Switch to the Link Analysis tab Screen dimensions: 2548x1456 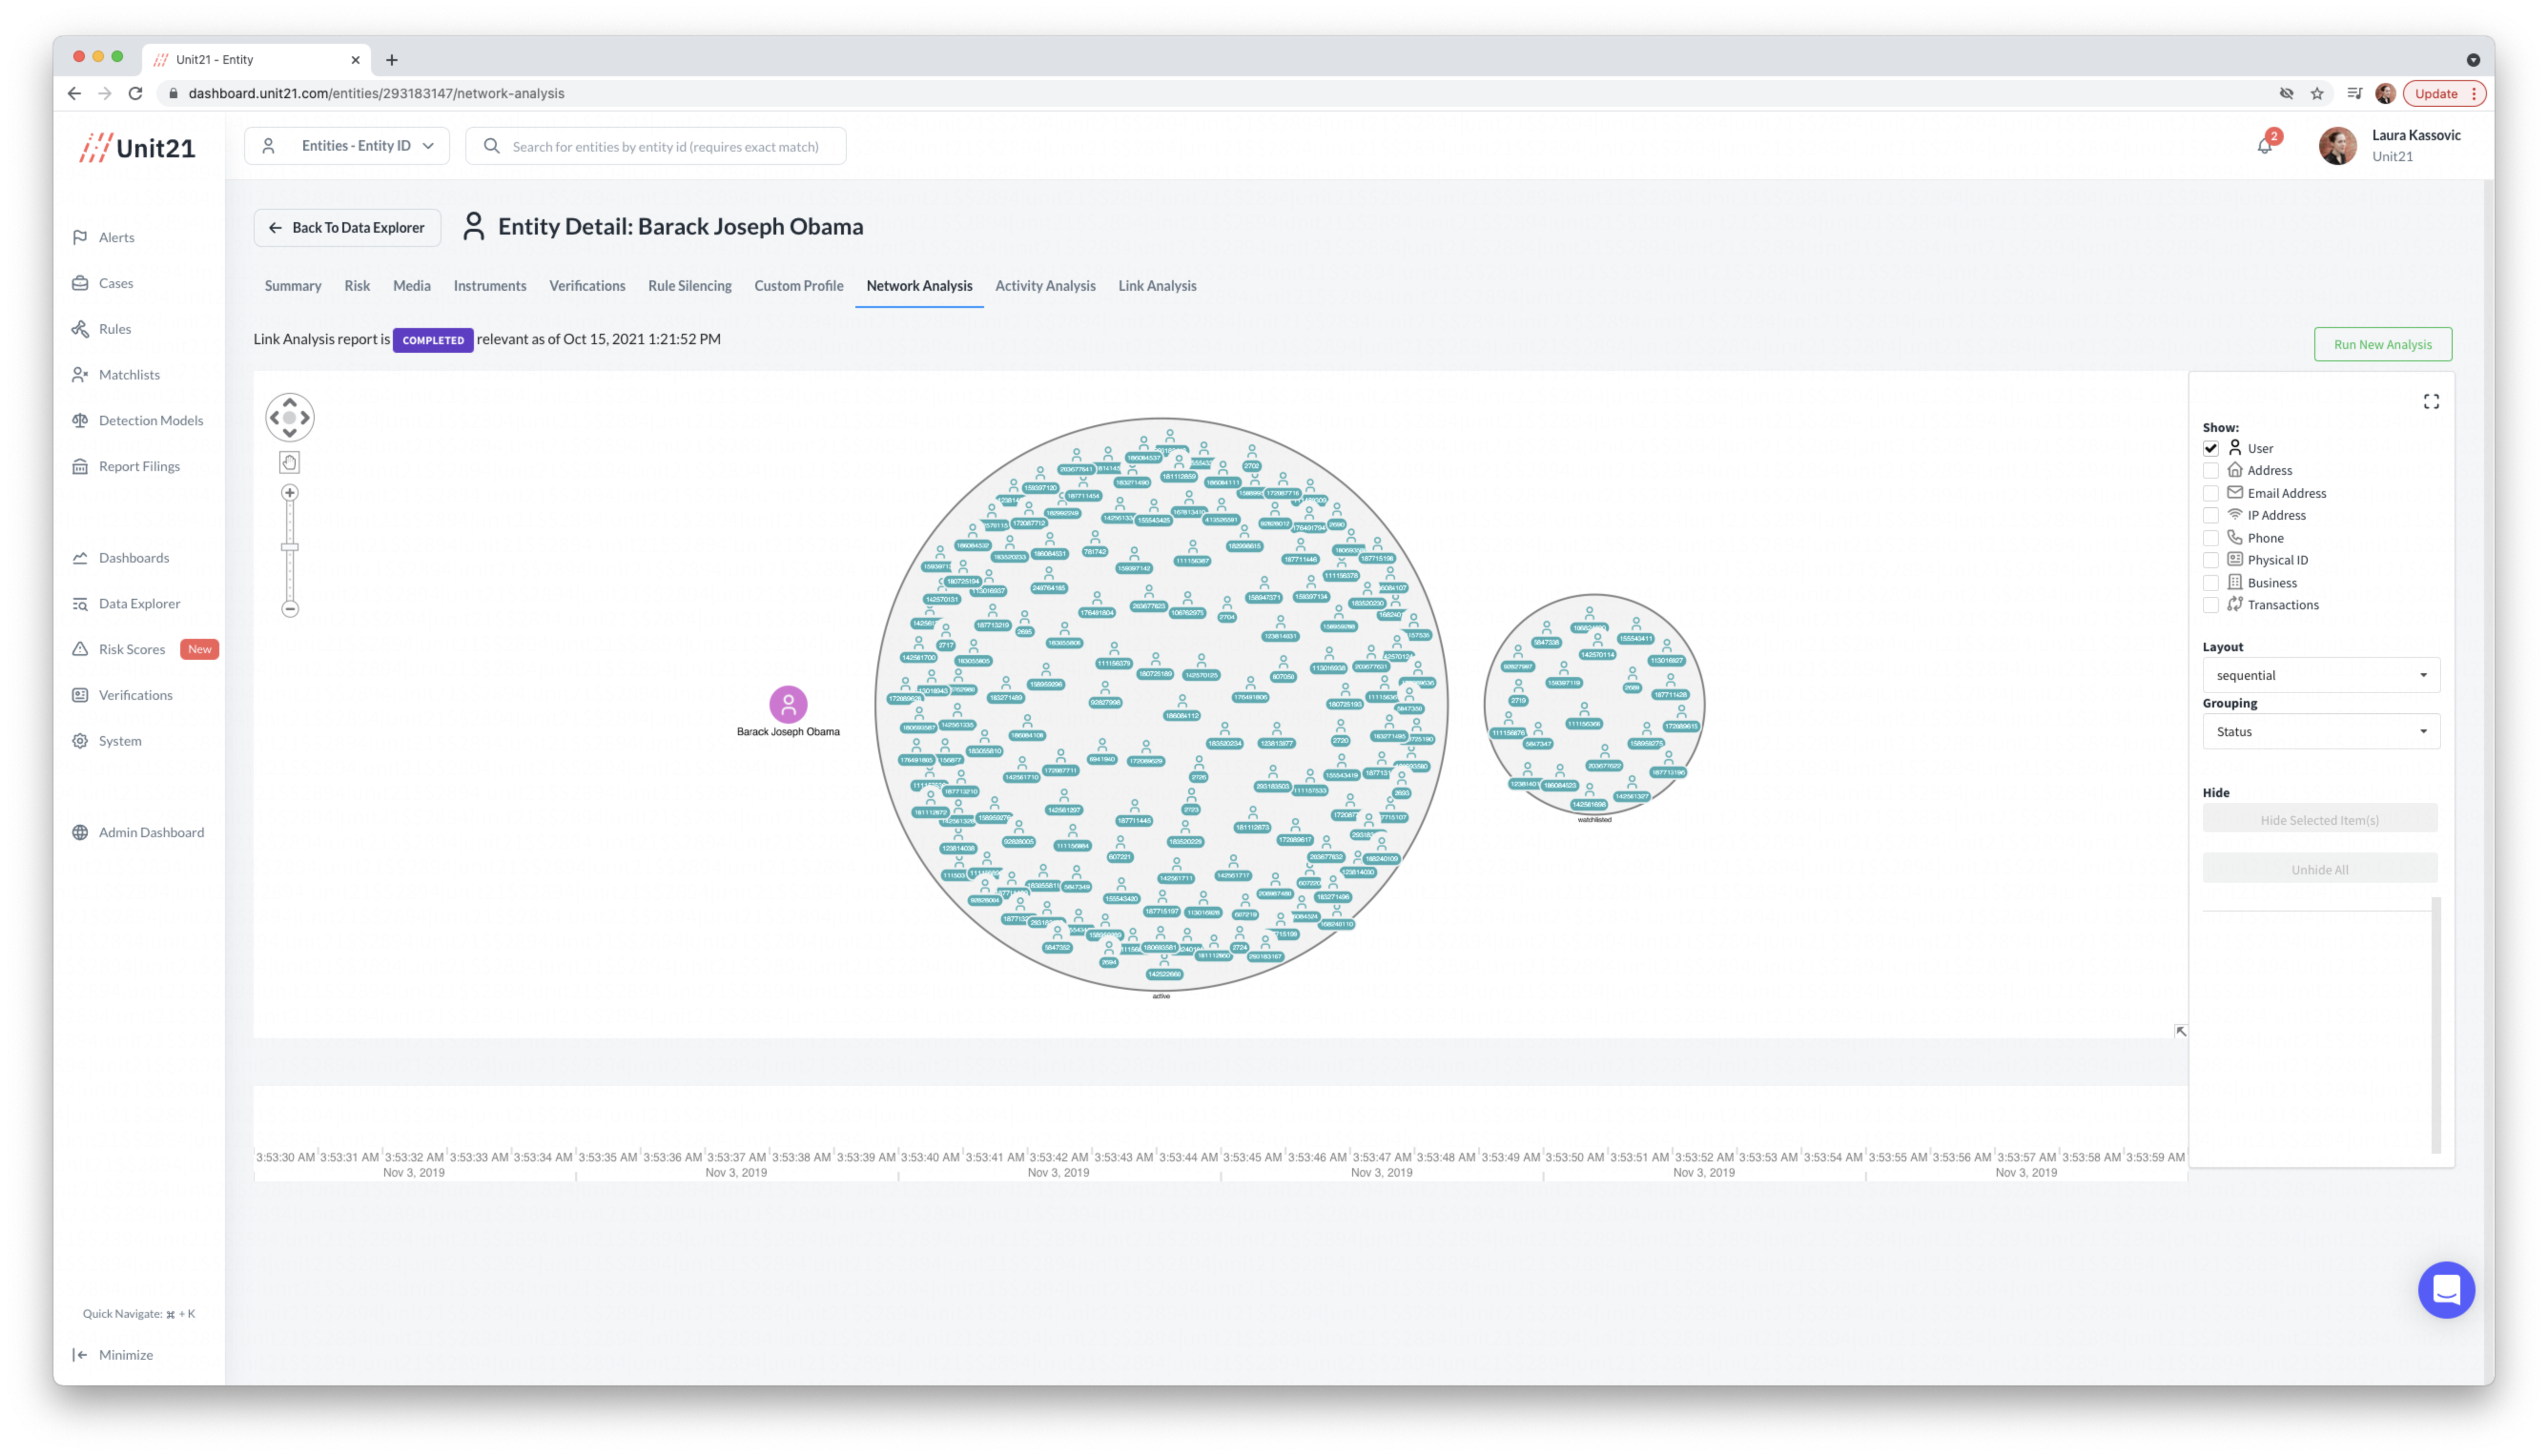click(1157, 286)
